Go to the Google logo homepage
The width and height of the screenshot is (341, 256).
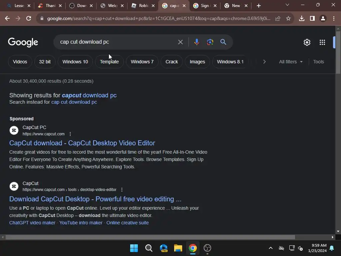(x=23, y=42)
